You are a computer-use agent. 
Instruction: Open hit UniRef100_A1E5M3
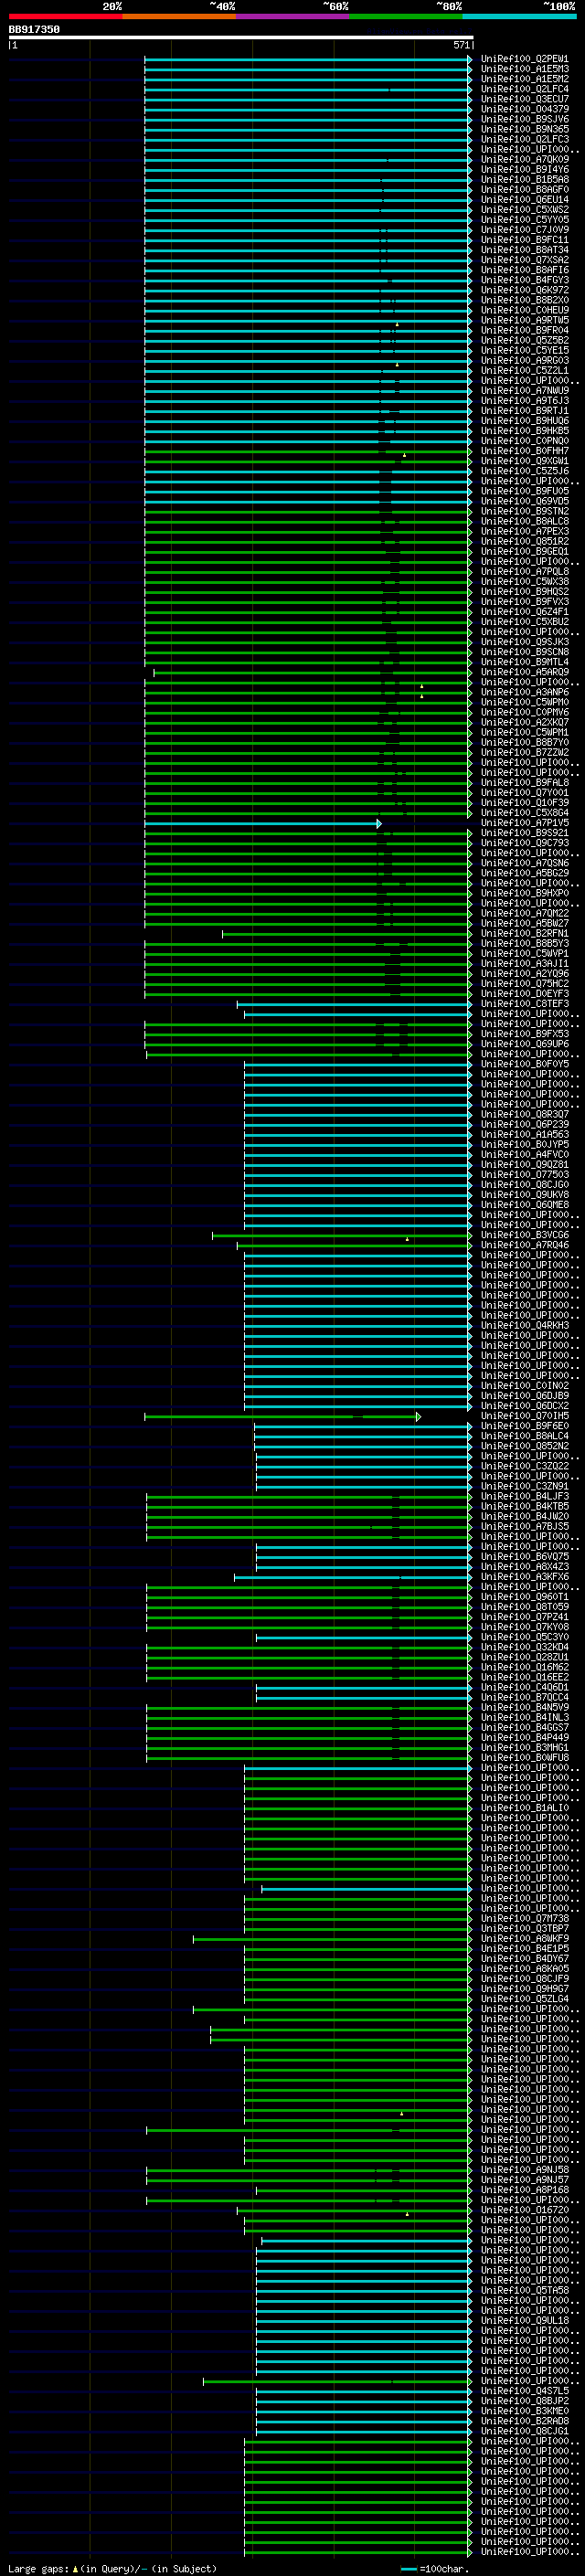[x=524, y=69]
